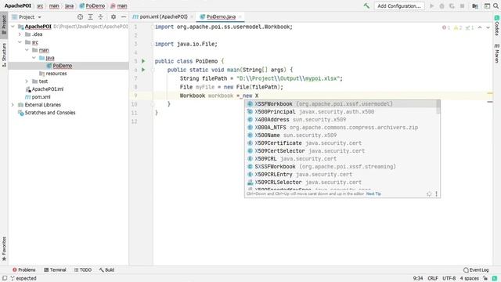Open the Maven side tool tab
The image size is (501, 282).
coord(497,53)
